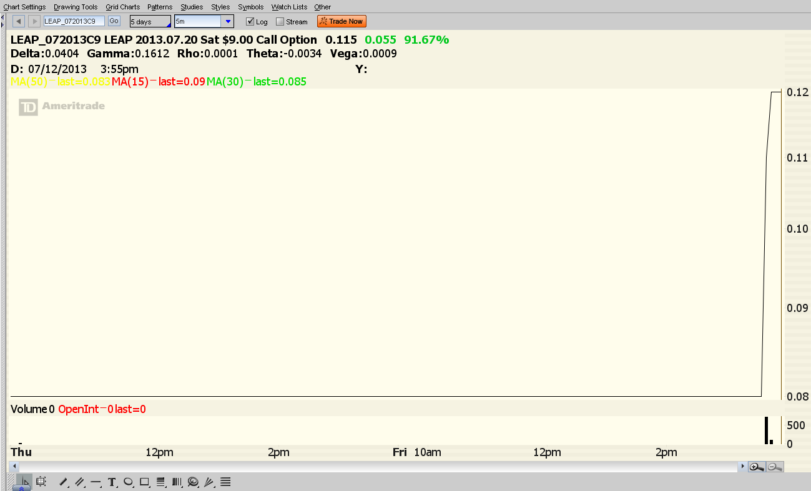Click the horizontal chart scrollbar track
811x491 pixels.
click(375, 467)
